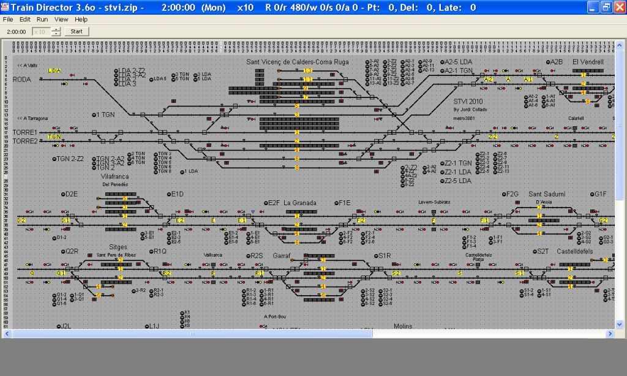The width and height of the screenshot is (627, 376).
Task: Activate the S1R itinerary button
Action: [375, 256]
